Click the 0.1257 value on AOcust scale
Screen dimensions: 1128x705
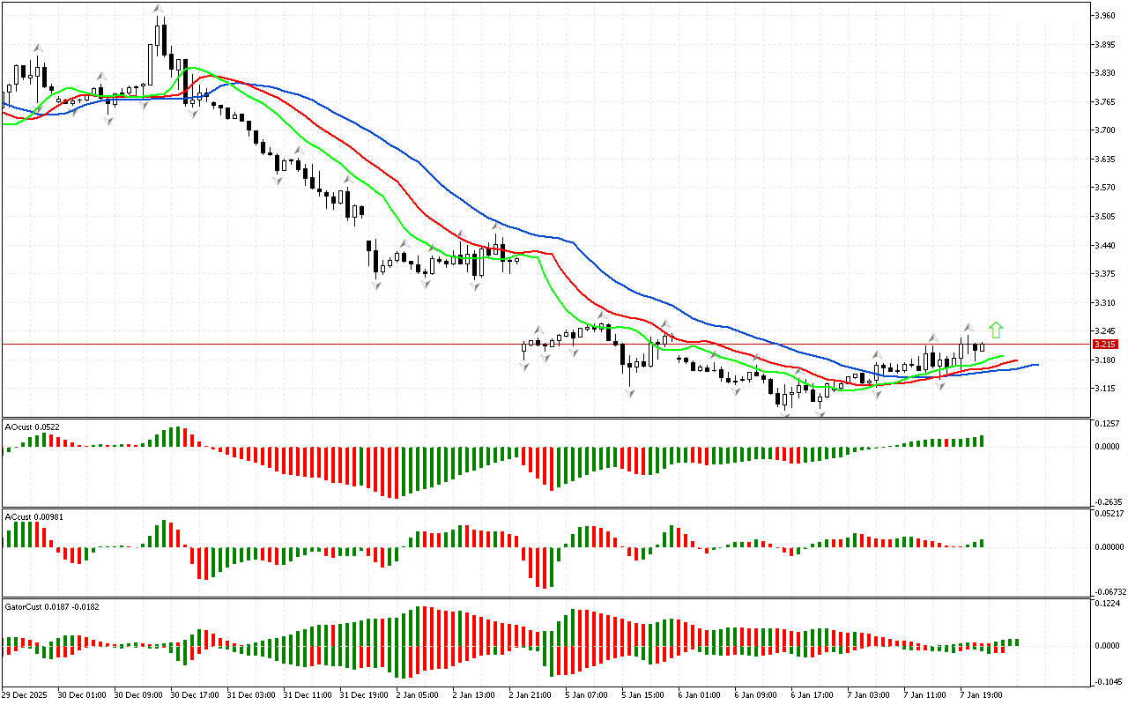[1107, 424]
